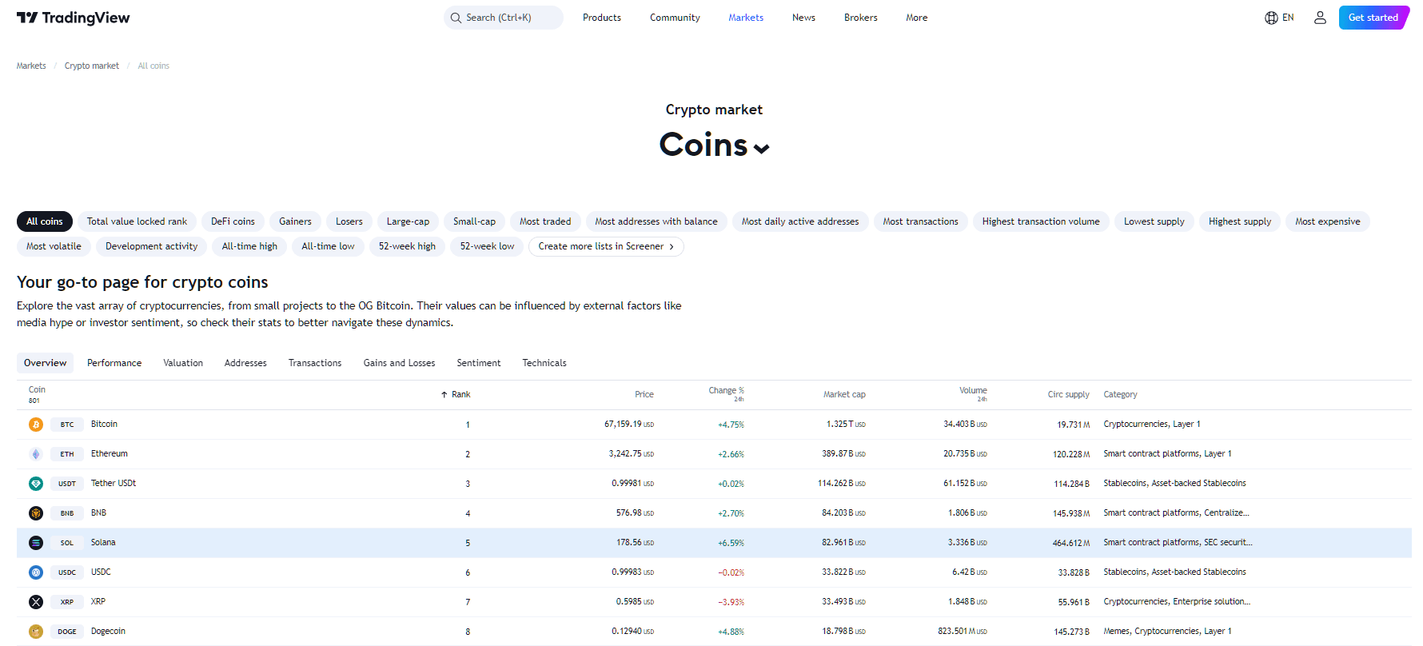Open the Products menu
Screen dimensions: 1423x646
[602, 18]
